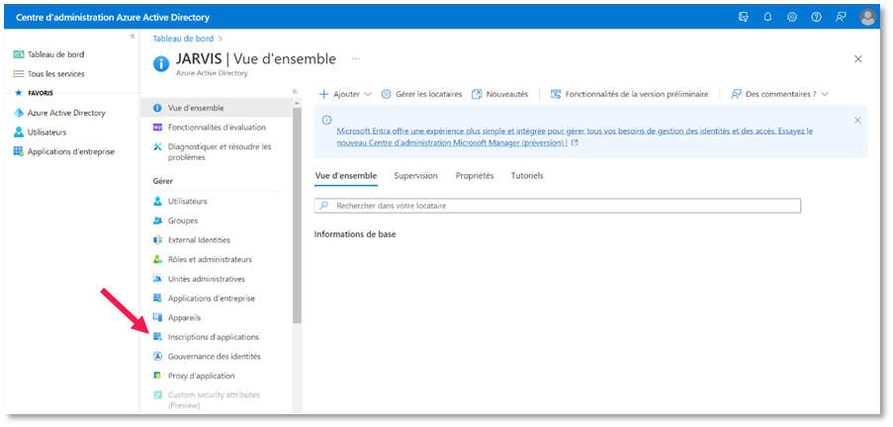Click the Appareils icon
The image size is (893, 427).
[158, 317]
